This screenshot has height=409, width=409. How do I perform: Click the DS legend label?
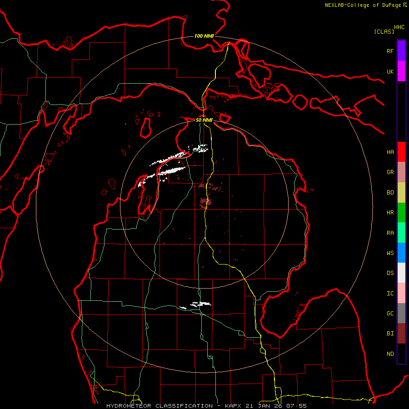tap(390, 273)
